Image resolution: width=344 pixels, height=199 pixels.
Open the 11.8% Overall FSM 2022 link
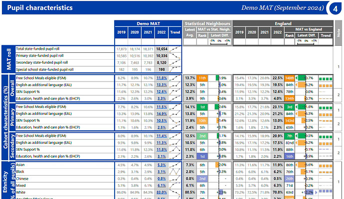(x=161, y=78)
